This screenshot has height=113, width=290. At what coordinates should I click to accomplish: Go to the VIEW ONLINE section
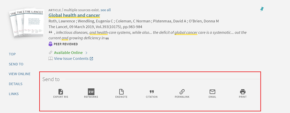[x=20, y=74]
